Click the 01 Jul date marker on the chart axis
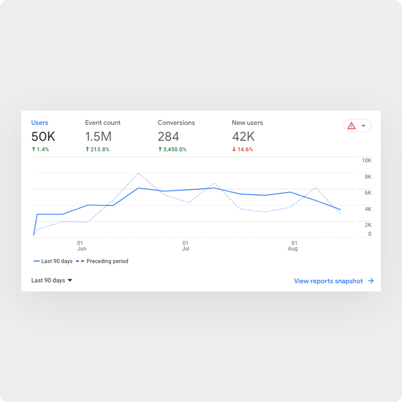 click(185, 246)
